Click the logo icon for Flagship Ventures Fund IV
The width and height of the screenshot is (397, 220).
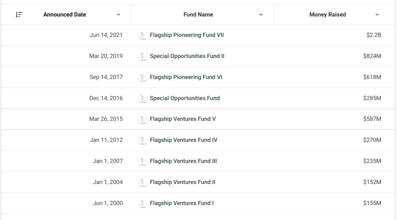click(143, 140)
